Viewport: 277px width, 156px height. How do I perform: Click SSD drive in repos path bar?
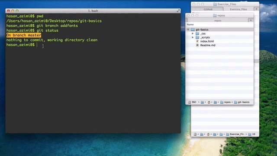coord(192,102)
